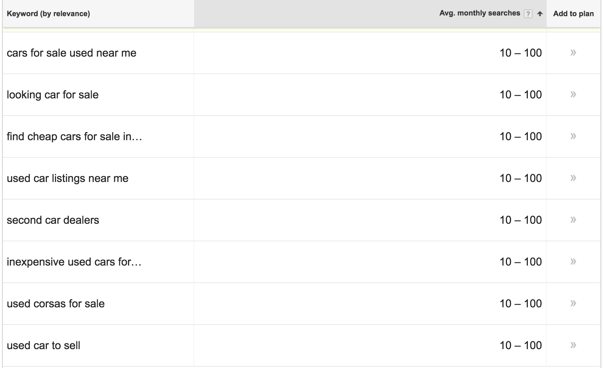Image resolution: width=604 pixels, height=368 pixels.
Task: Add 'used car to sell' to plan
Action: point(573,345)
